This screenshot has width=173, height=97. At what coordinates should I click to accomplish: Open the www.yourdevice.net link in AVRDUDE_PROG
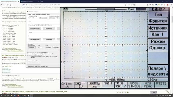coord(41,67)
